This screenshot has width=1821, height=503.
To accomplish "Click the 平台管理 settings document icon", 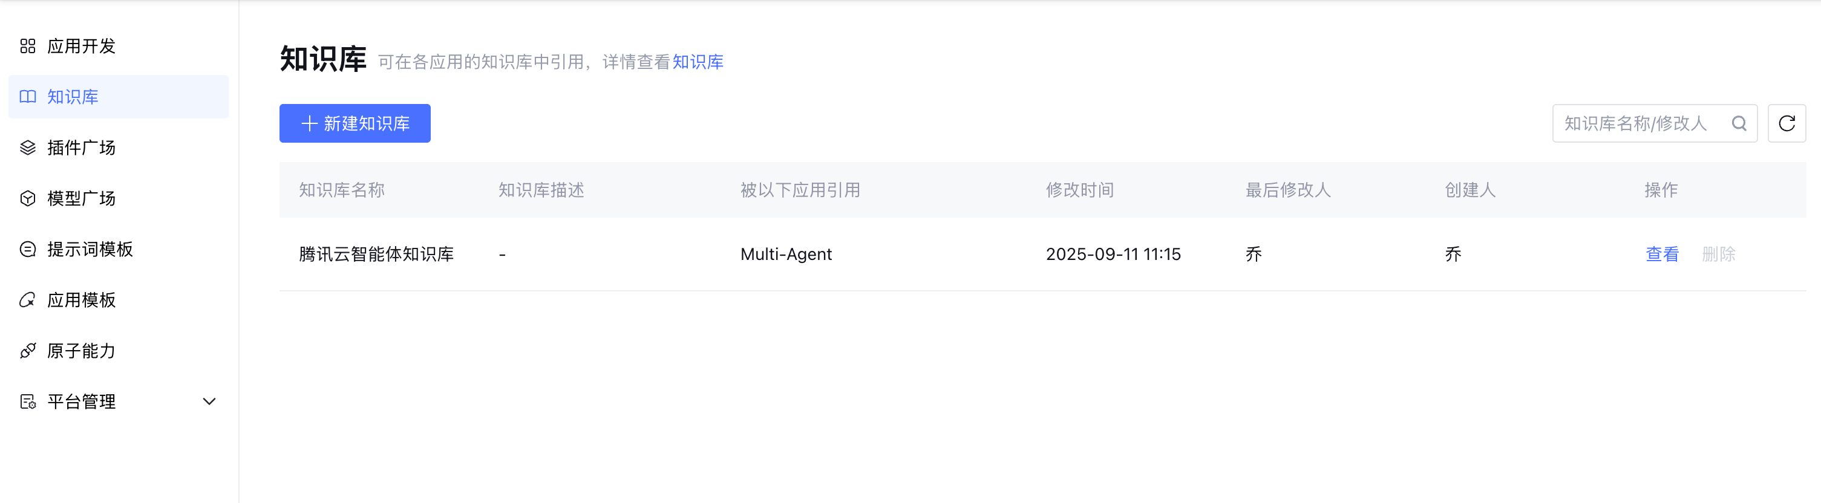I will [x=28, y=402].
